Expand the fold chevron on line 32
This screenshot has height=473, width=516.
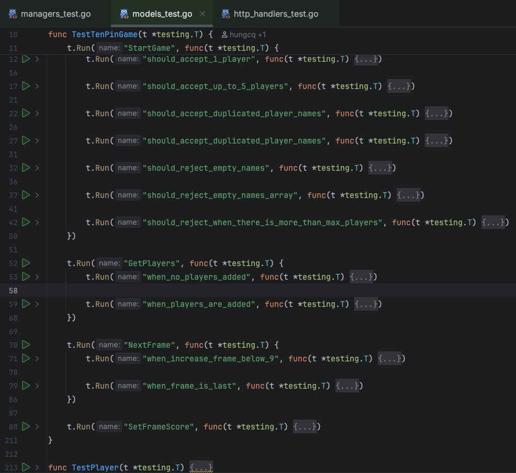click(x=37, y=168)
